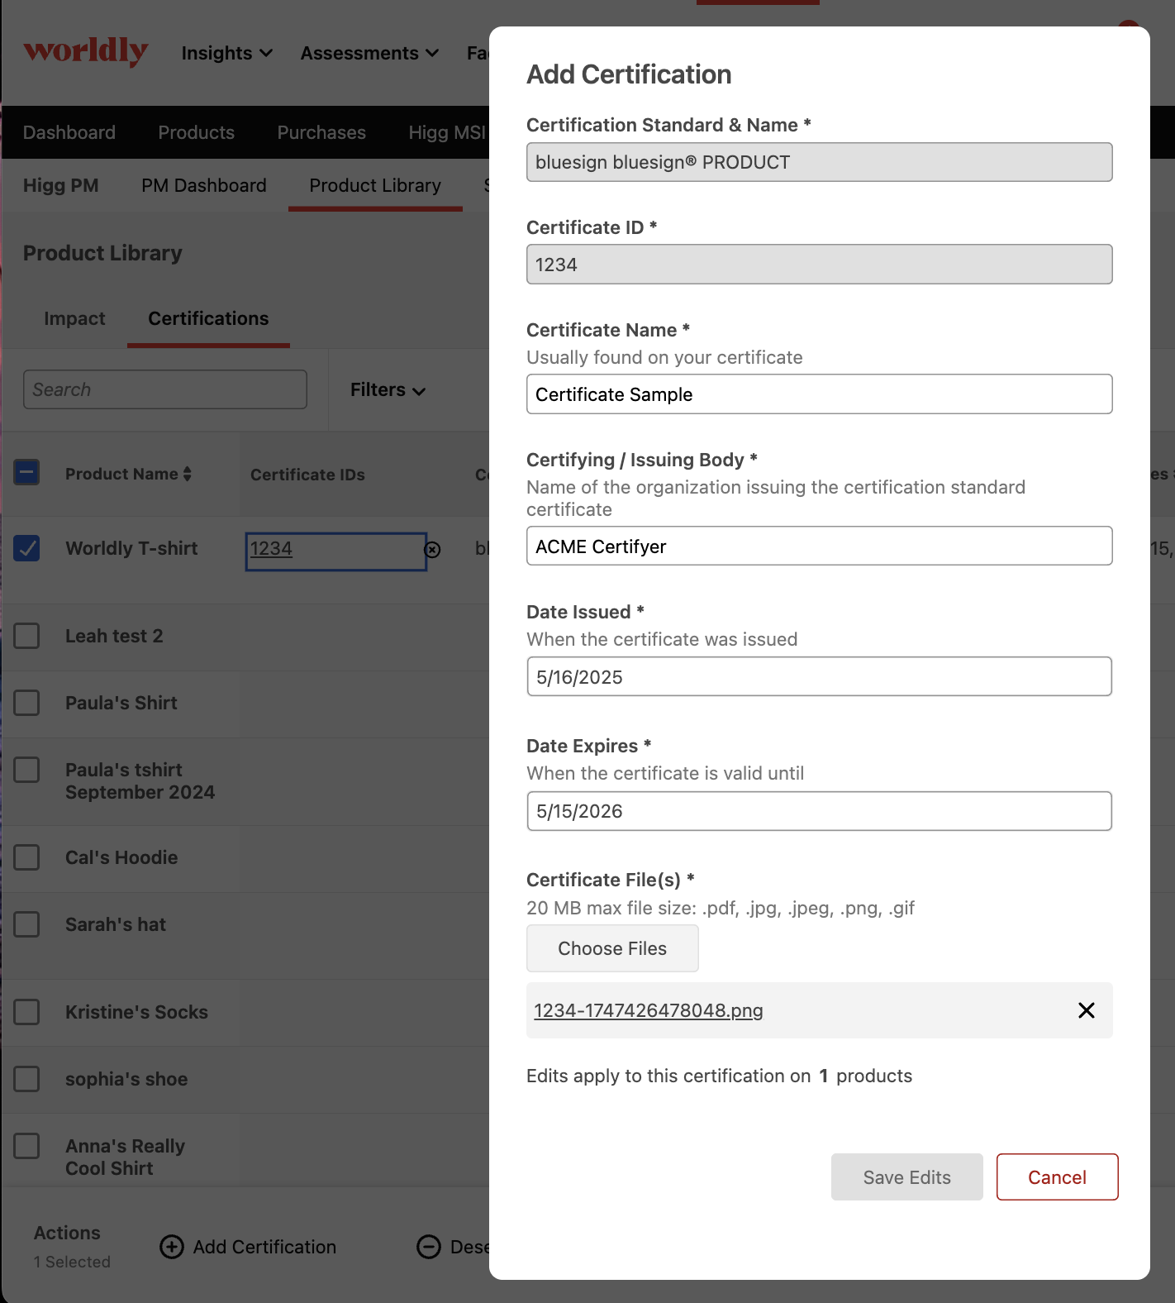
Task: Open the Products nav item
Action: (x=197, y=132)
